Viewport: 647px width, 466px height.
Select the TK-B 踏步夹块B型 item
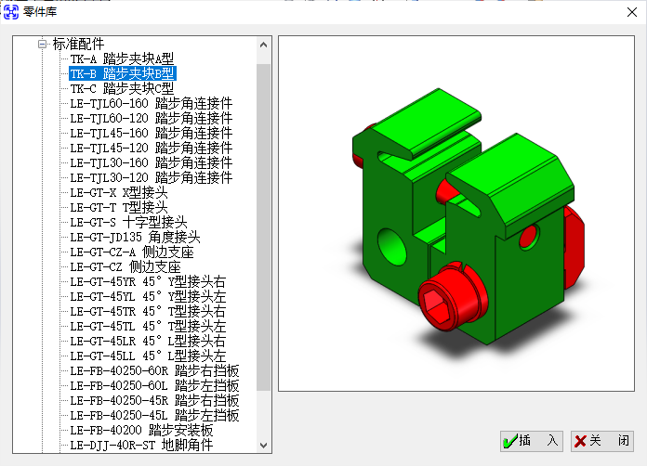(123, 73)
